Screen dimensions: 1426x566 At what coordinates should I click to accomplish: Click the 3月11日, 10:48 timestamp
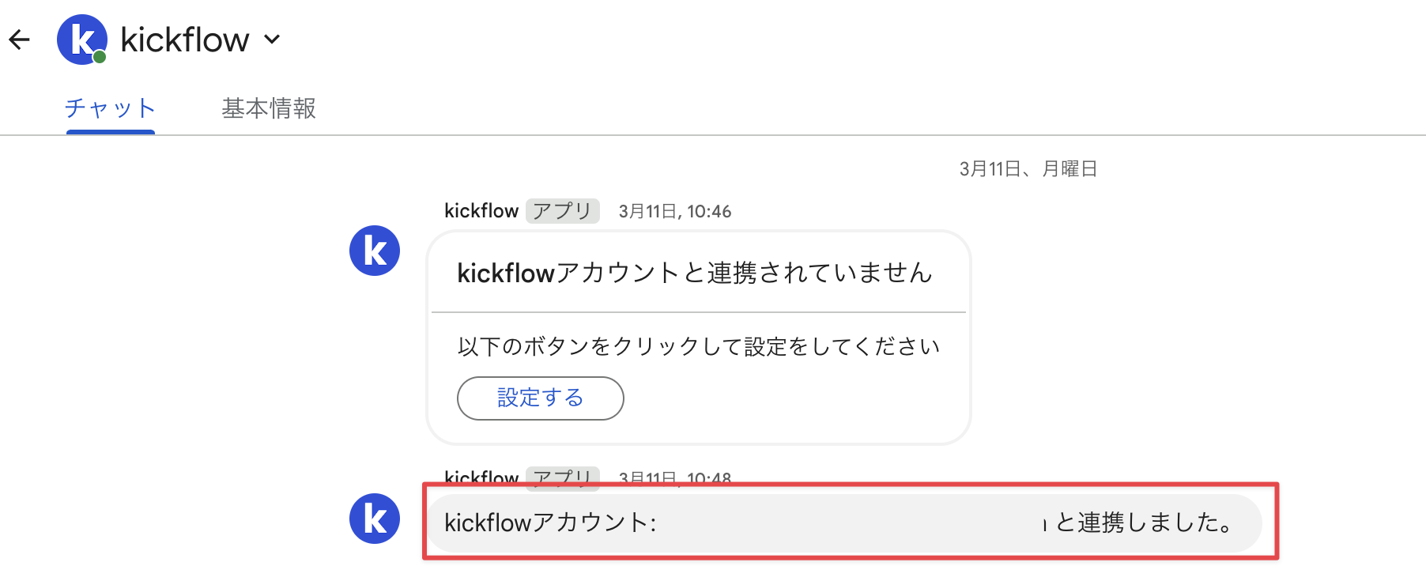[x=675, y=477]
